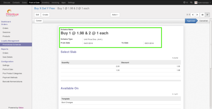Open the messages icon with count 10
The image size is (212, 109).
coord(185,2)
